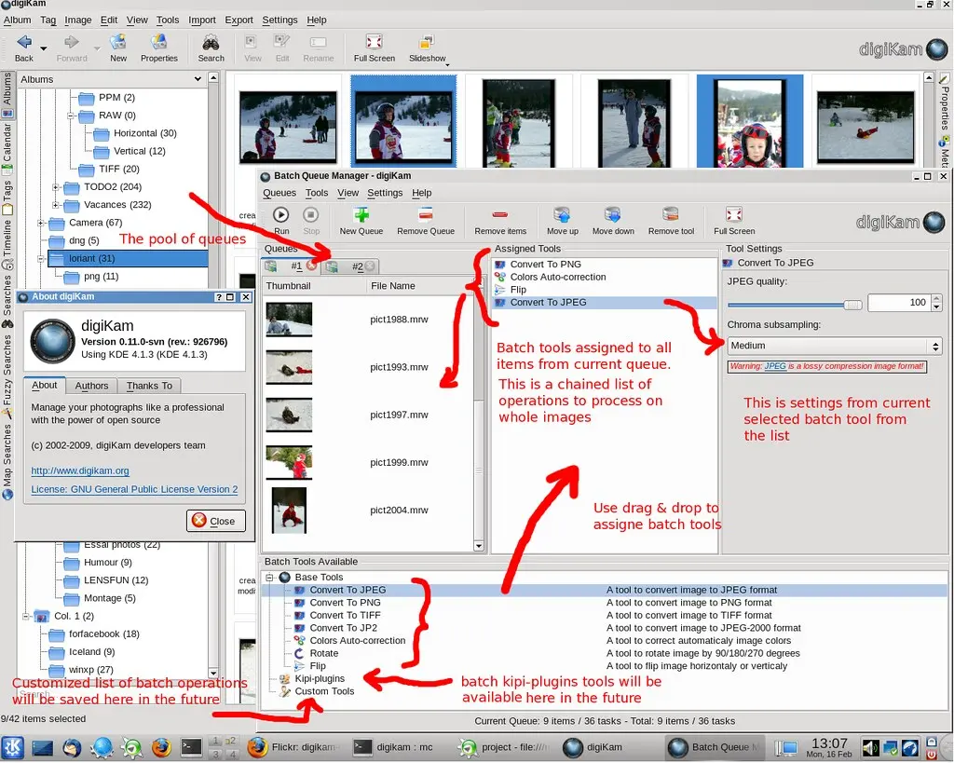Open the Tools menu in Batch Queue Manager
954x763 pixels.
317,193
